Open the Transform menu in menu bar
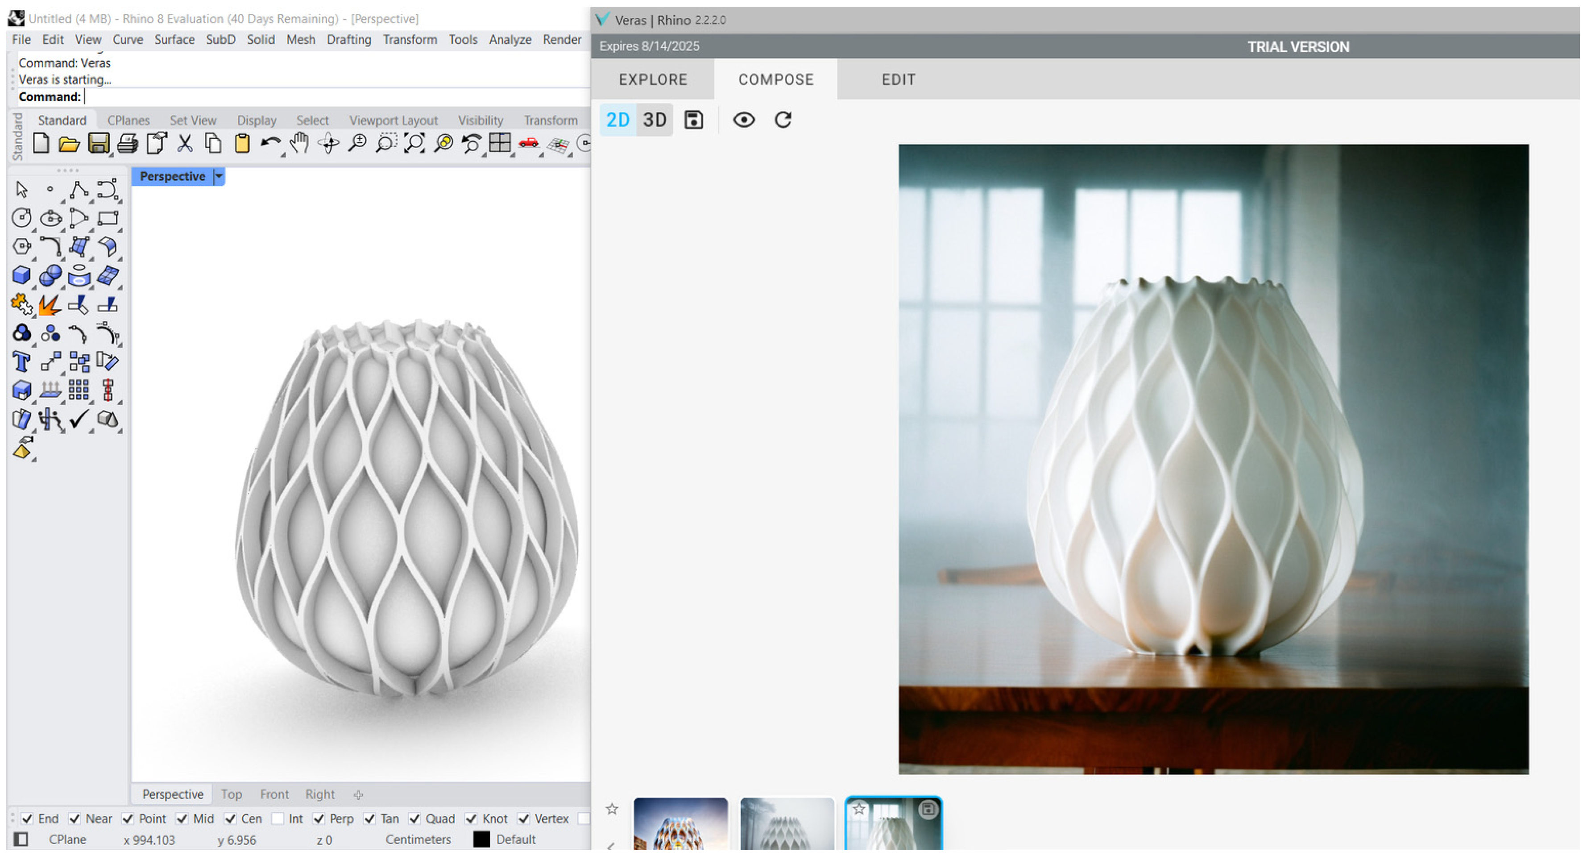The width and height of the screenshot is (1587, 856). tap(410, 39)
